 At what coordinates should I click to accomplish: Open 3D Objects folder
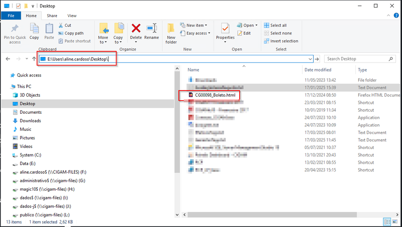(27, 95)
